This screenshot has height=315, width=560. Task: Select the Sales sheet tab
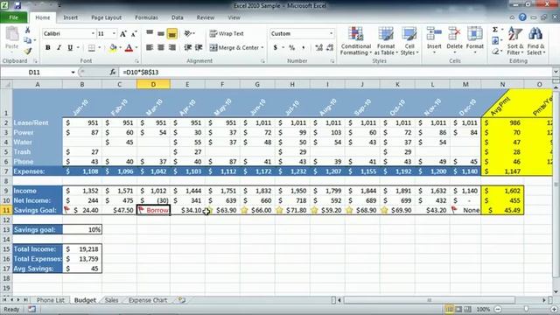point(111,300)
